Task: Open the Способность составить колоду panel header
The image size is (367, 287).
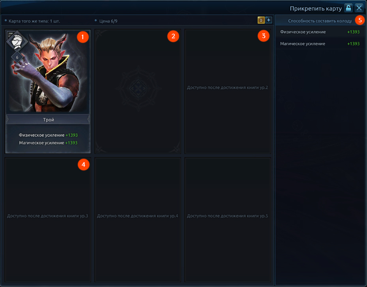Action: (320, 21)
